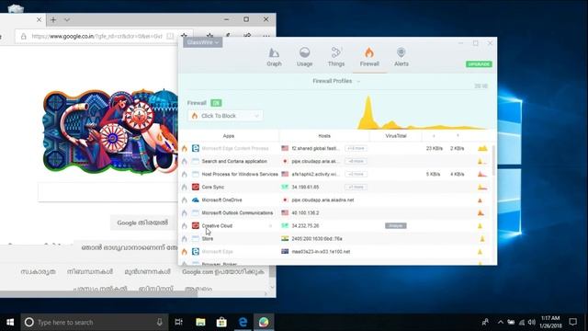Click the VirusTotal Analyze button for Creative Cloud
Image resolution: width=588 pixels, height=331 pixels.
click(x=396, y=225)
